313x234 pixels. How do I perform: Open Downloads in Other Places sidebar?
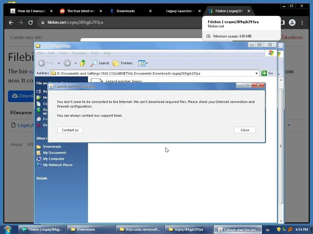52,147
